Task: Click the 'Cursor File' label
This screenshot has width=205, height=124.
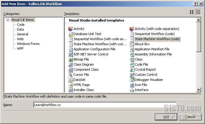Action: pos(81,75)
